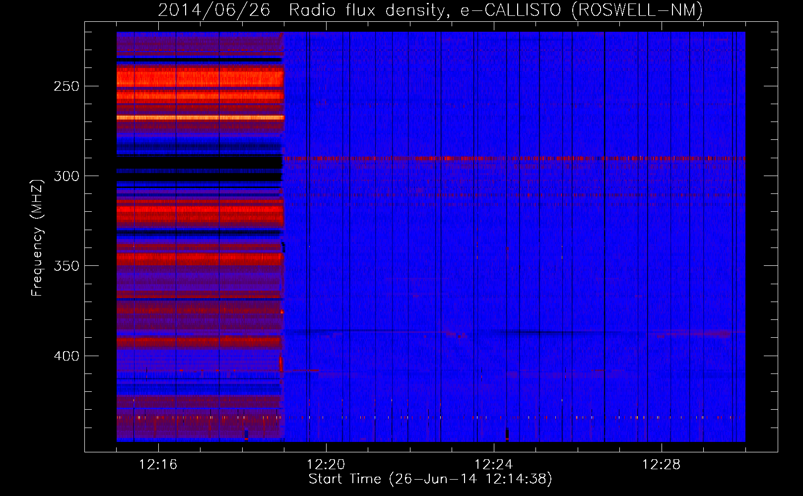Click the 'Start Time (26-Jun-14 12:14:38)' label
Image resolution: width=803 pixels, height=496 pixels.
[430, 479]
